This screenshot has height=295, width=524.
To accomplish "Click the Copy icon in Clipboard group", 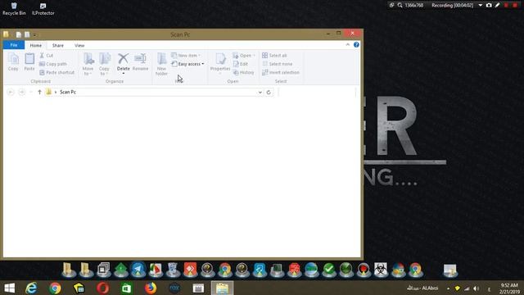I will coord(13,62).
